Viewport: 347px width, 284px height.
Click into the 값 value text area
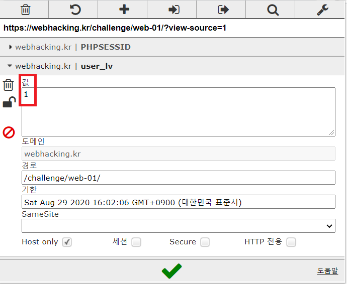[x=179, y=112]
